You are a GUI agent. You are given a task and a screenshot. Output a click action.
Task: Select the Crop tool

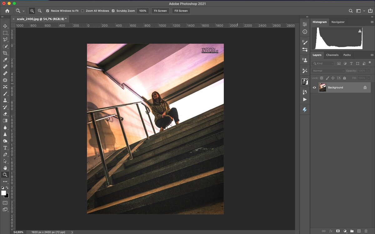[5, 54]
